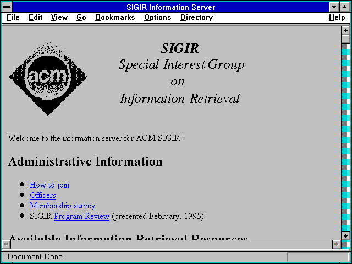Click the minimize window down-arrow button
Viewport: 352px width, 264px height.
(x=334, y=7)
